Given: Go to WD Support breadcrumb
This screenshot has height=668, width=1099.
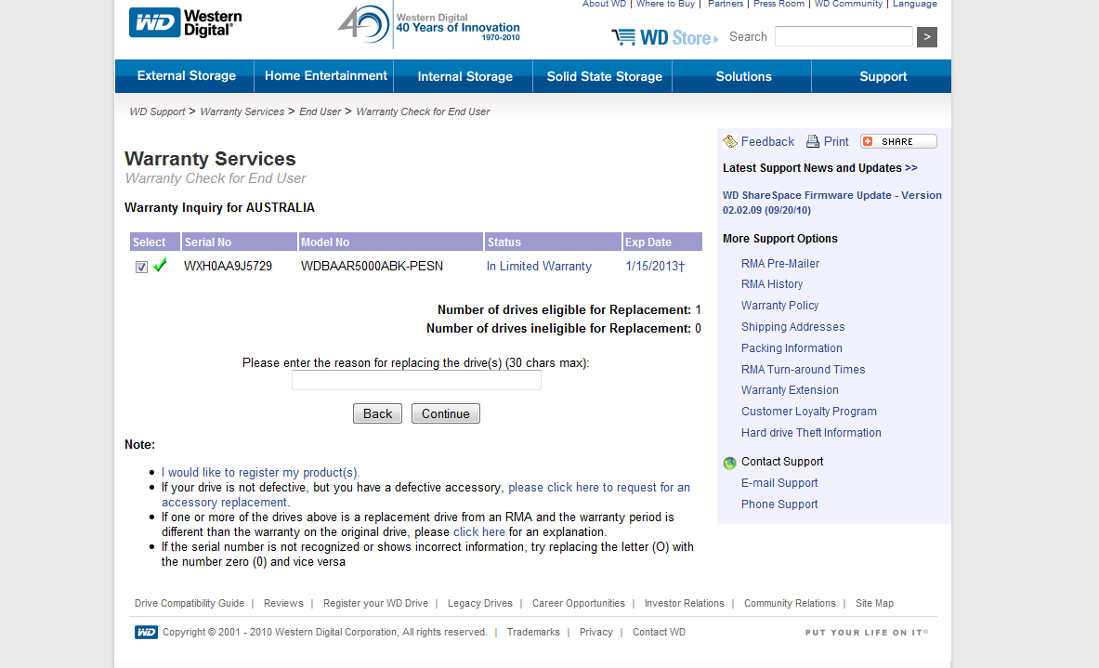Looking at the screenshot, I should (x=157, y=111).
